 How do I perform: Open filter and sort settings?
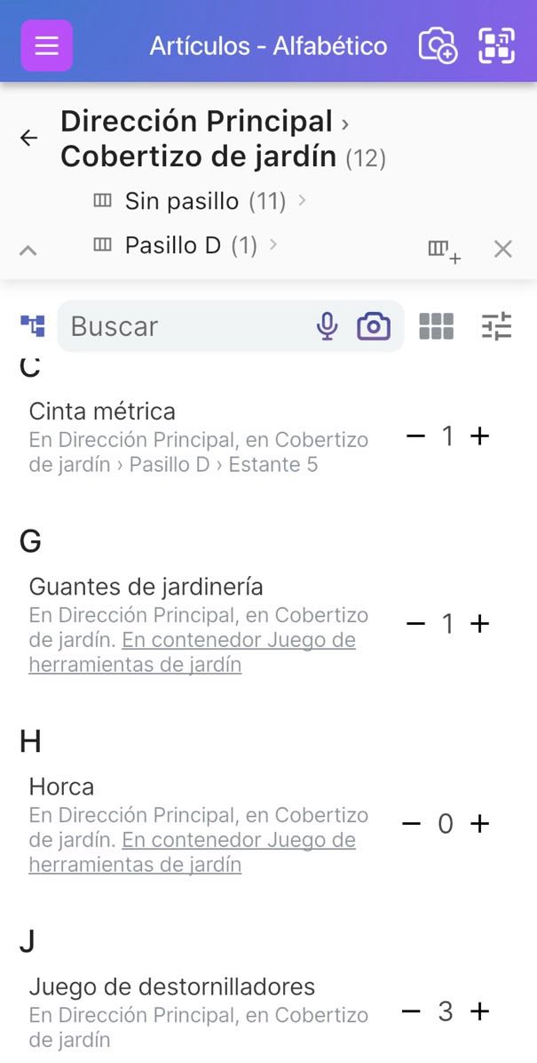(497, 326)
